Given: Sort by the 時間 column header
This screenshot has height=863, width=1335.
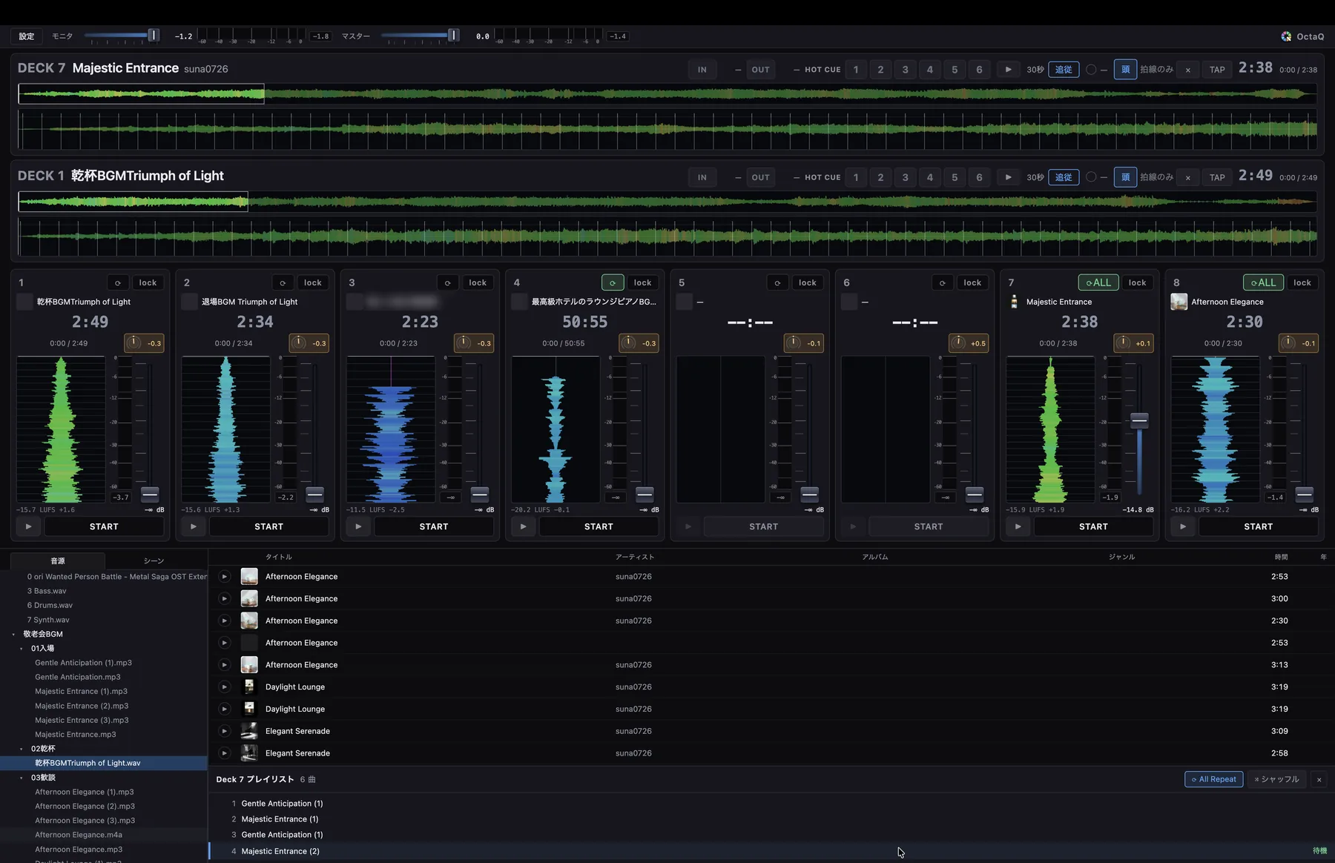Looking at the screenshot, I should tap(1281, 557).
